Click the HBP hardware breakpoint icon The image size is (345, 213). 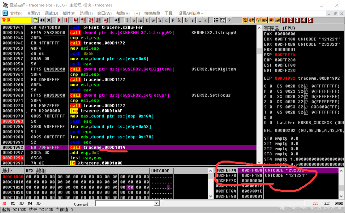264,20
